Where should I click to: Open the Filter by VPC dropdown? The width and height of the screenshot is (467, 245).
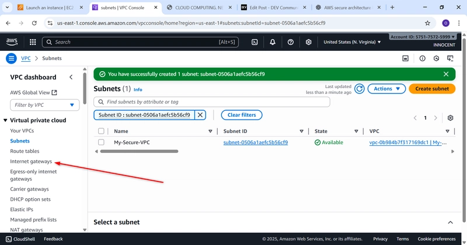[x=45, y=105]
